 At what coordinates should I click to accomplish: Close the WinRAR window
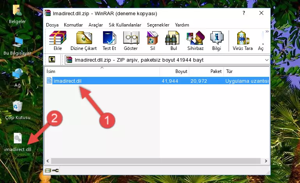(261, 13)
